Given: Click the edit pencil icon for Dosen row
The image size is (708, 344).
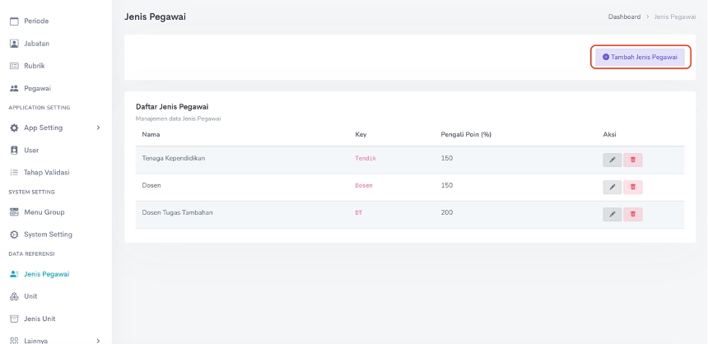Looking at the screenshot, I should (612, 187).
